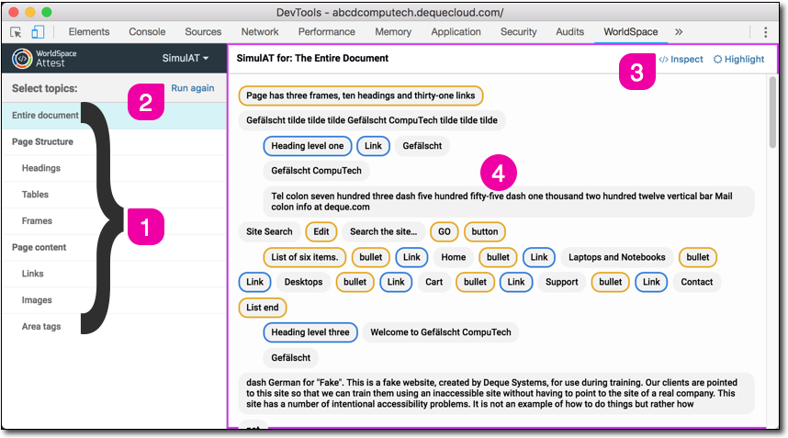788x438 pixels.
Task: Switch to the Console tab
Action: 147,31
